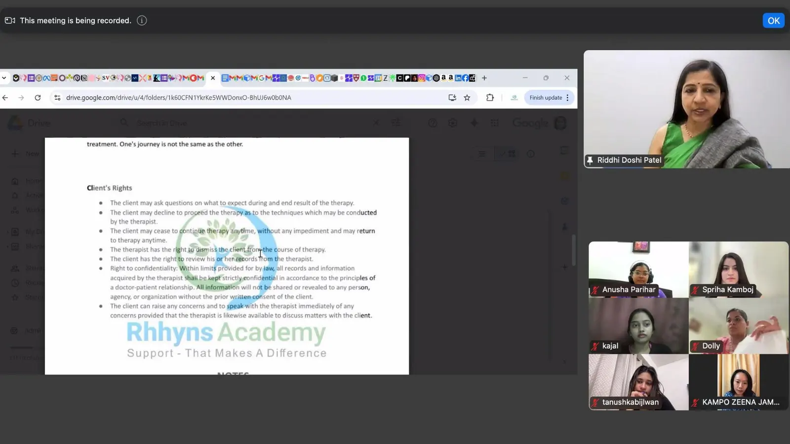Select Dolly's video thumbnail

(739, 326)
